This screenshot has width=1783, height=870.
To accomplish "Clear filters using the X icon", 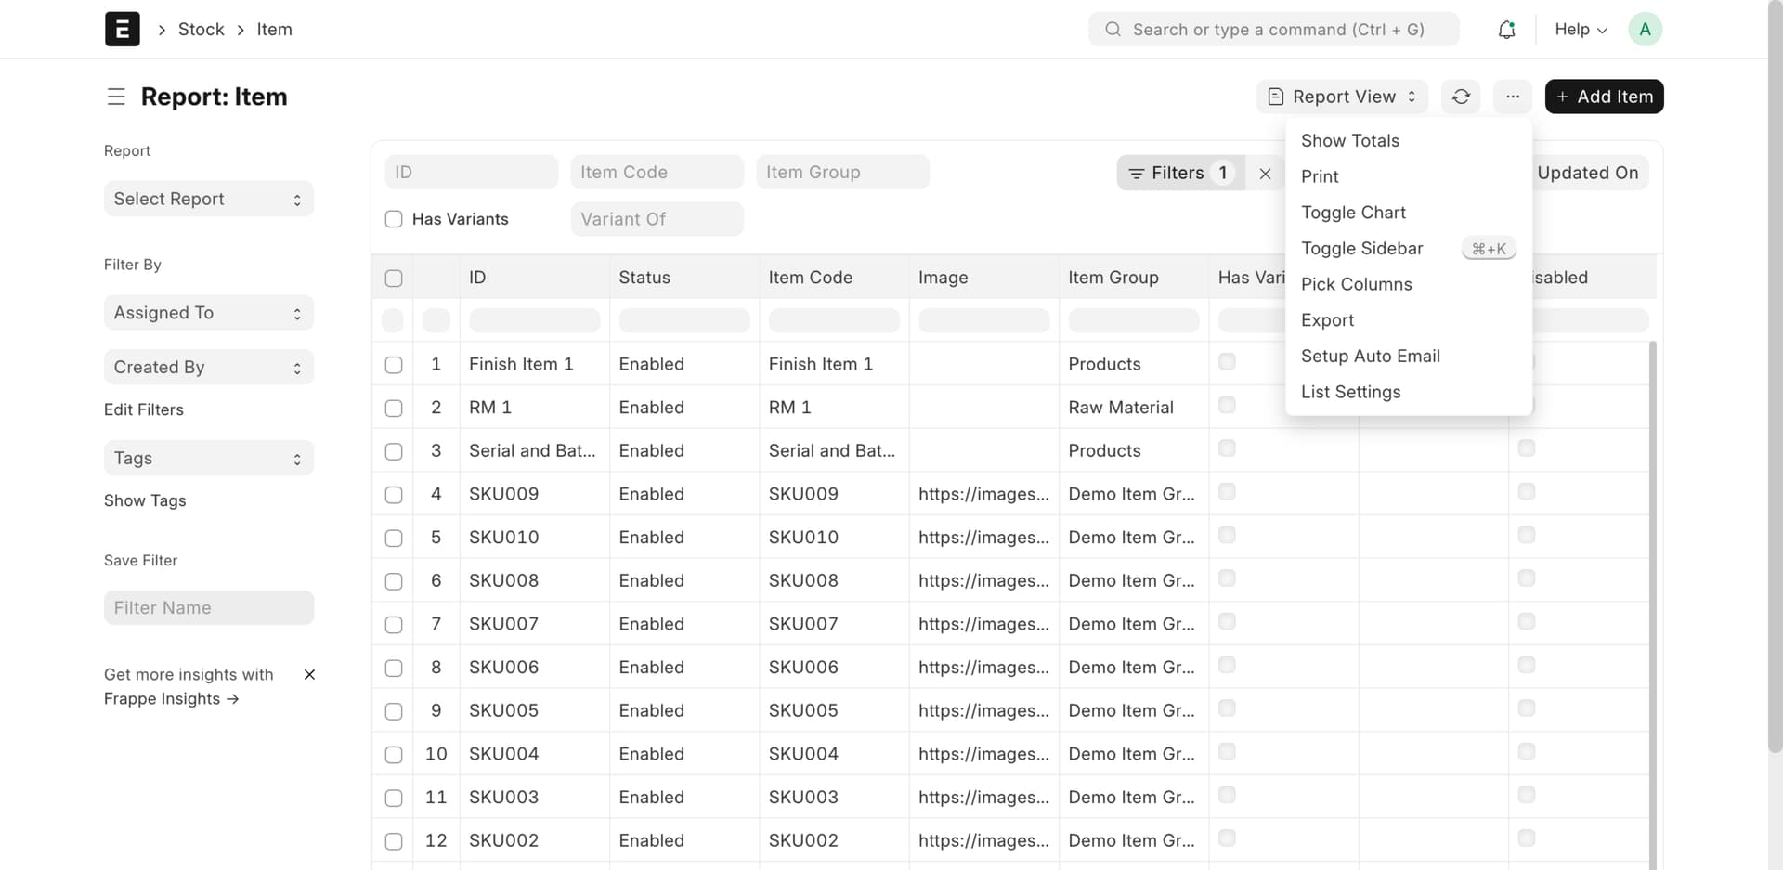I will (x=1265, y=173).
